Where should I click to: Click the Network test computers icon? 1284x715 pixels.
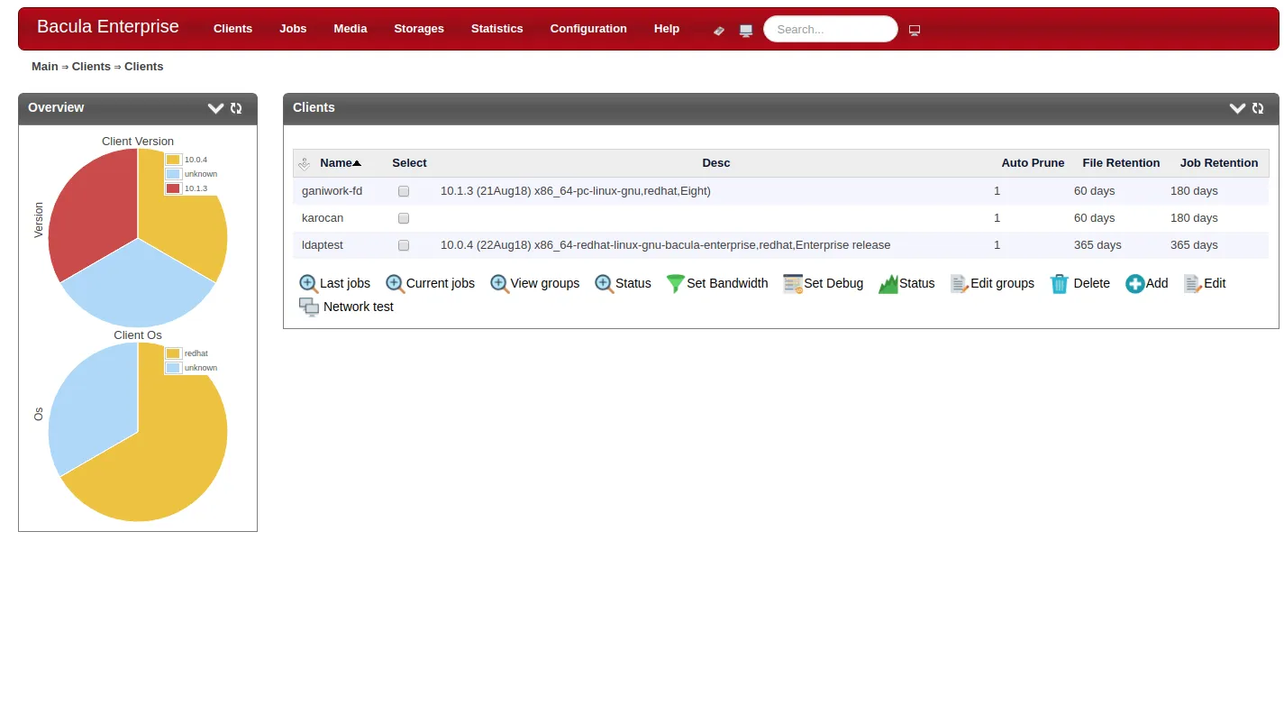tap(309, 307)
